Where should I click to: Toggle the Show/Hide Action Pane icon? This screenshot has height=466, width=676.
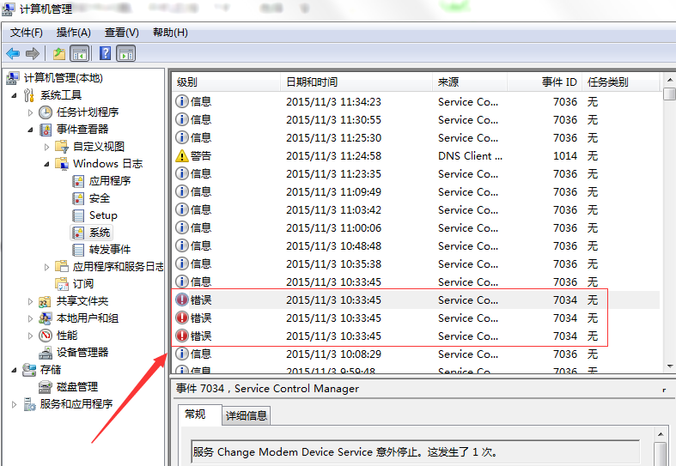coord(126,53)
